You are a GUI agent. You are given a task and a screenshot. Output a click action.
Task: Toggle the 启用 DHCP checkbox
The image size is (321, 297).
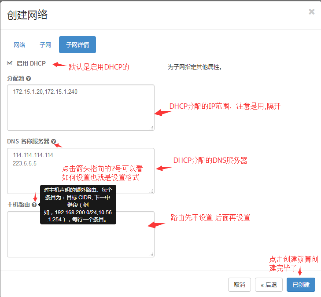point(10,63)
